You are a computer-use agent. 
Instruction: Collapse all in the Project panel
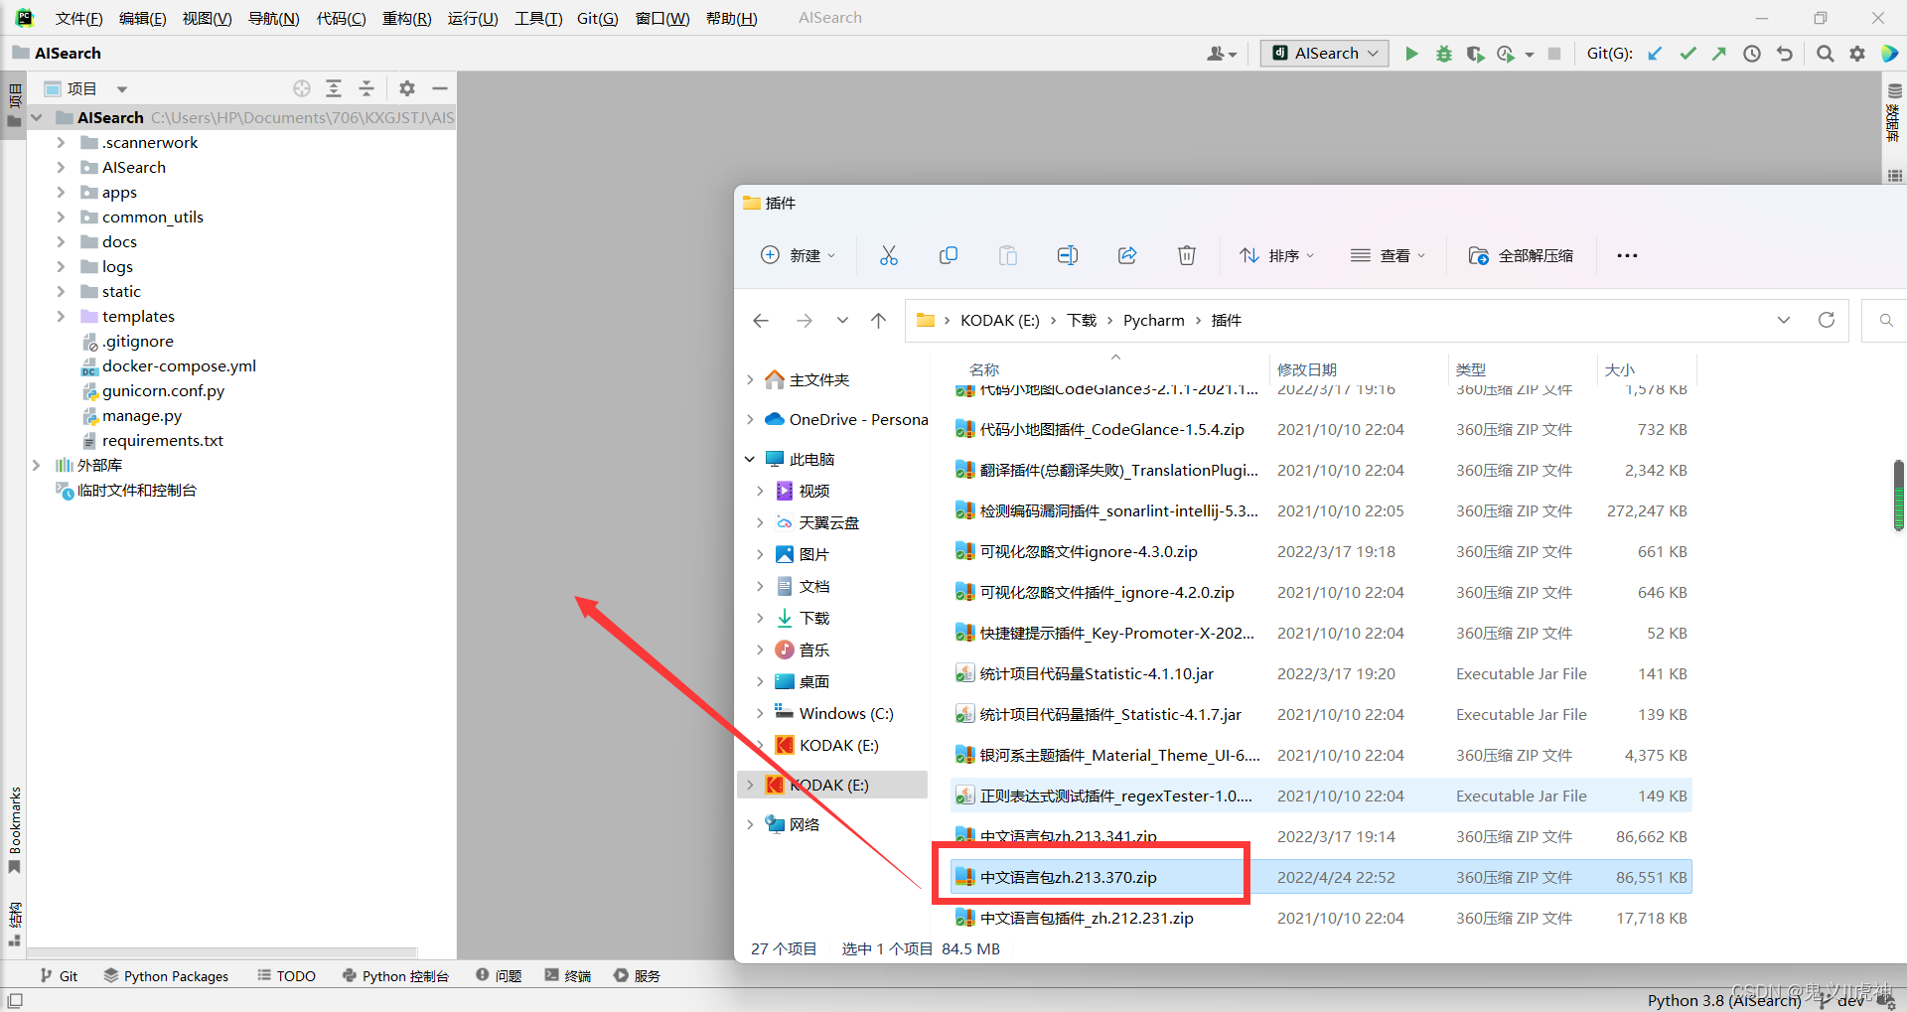pos(367,88)
